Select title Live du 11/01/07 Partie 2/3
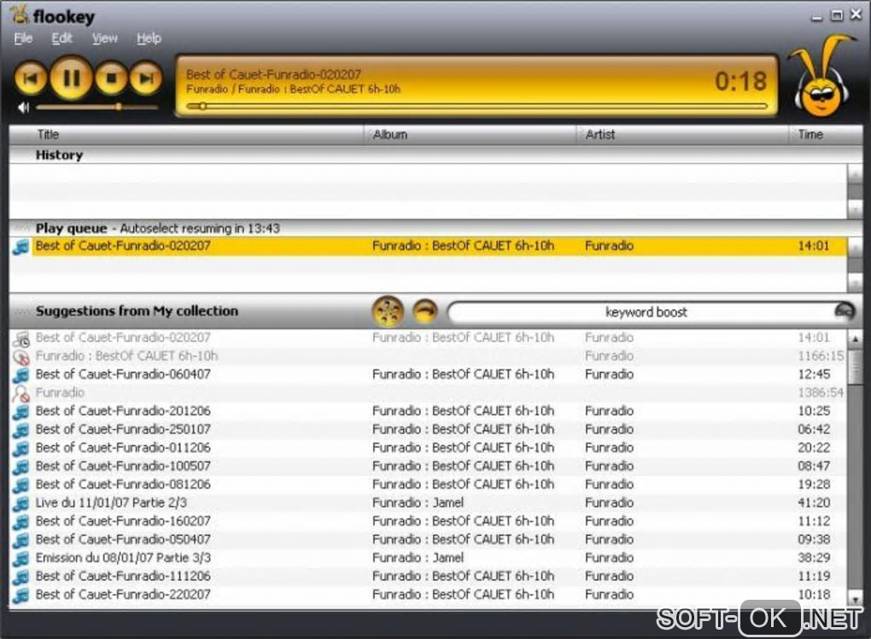The height and width of the screenshot is (639, 871). (x=111, y=502)
